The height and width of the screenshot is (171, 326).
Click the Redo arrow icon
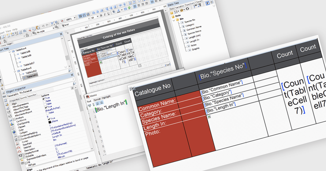(x=47, y=25)
